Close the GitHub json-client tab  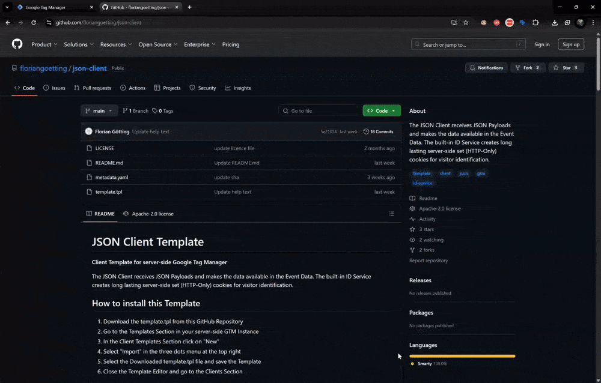[176, 7]
